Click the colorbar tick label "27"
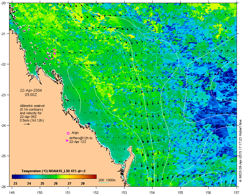This screenshot has width=243, height=195. (69, 183)
